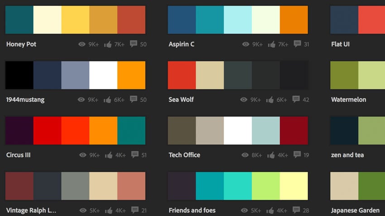Image resolution: width=385 pixels, height=216 pixels.
Task: Open the Honey Pot theme title
Action: click(21, 44)
